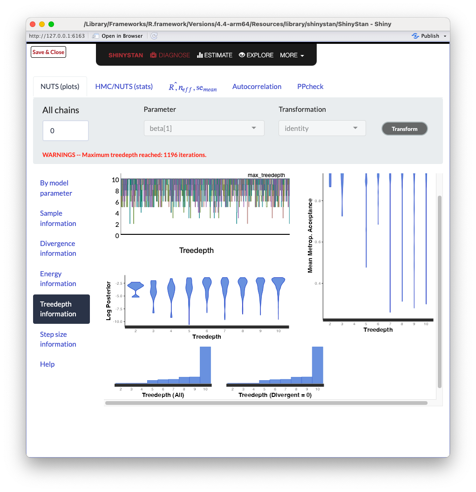Open the Parameter dropdown showing beta[1]
This screenshot has width=476, height=492.
[x=204, y=128]
